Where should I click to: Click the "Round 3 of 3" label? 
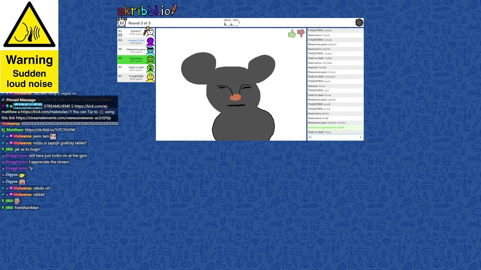tap(139, 23)
